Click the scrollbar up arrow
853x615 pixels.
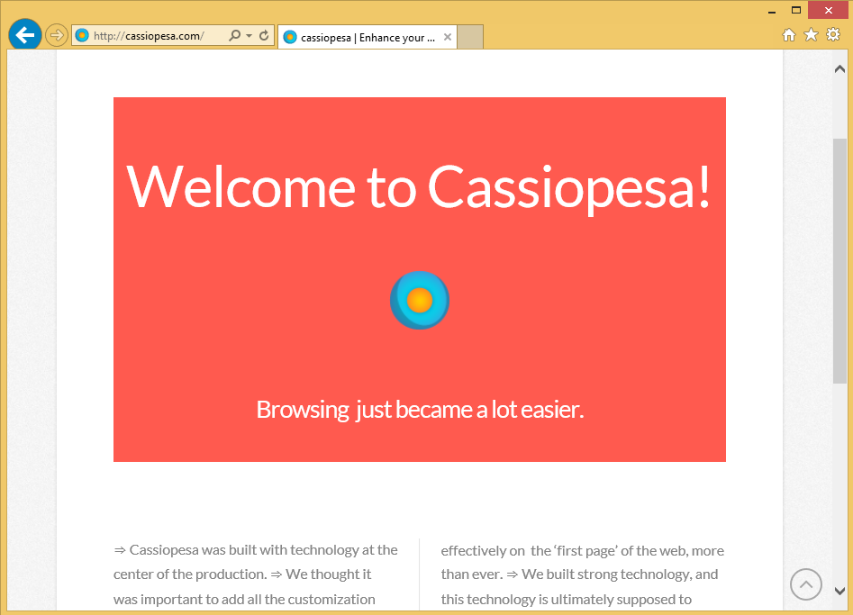[x=839, y=69]
